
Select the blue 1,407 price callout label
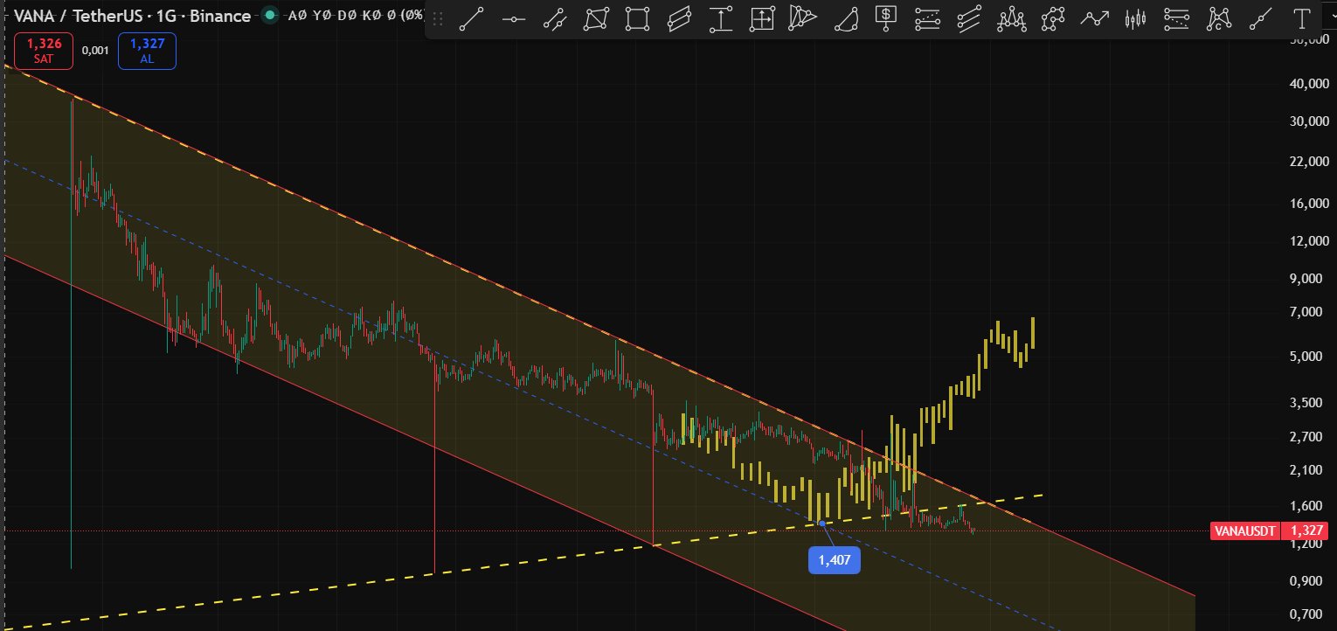tap(834, 559)
